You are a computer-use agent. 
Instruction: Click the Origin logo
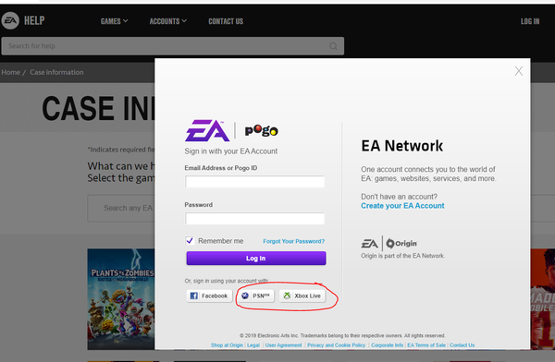(401, 243)
